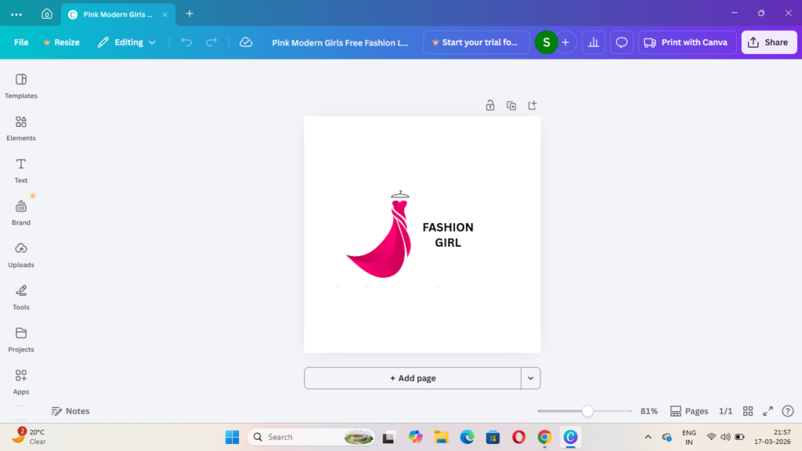Select the FASHION GIRL text on canvas

click(x=448, y=235)
